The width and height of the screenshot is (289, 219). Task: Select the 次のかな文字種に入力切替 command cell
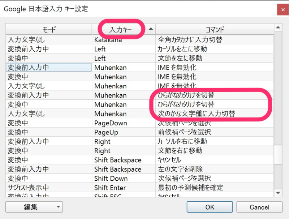[x=215, y=113]
